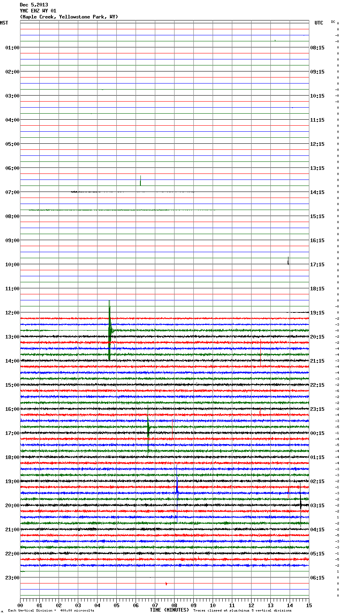Click the red mark on the 23:15 trace
This screenshot has height=616, width=341.
(x=166, y=583)
